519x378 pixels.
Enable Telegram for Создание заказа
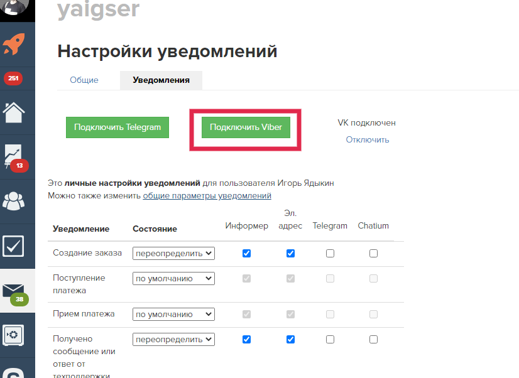click(330, 253)
